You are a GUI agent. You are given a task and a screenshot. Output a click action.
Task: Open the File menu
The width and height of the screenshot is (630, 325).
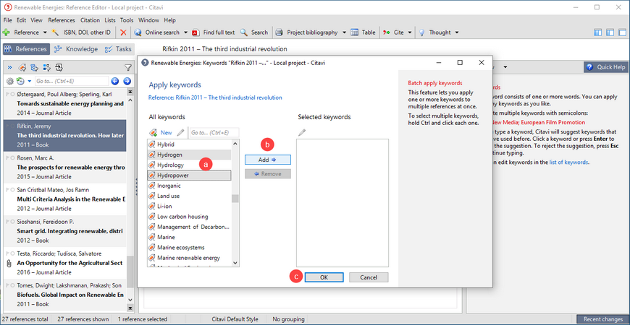pyautogui.click(x=8, y=20)
